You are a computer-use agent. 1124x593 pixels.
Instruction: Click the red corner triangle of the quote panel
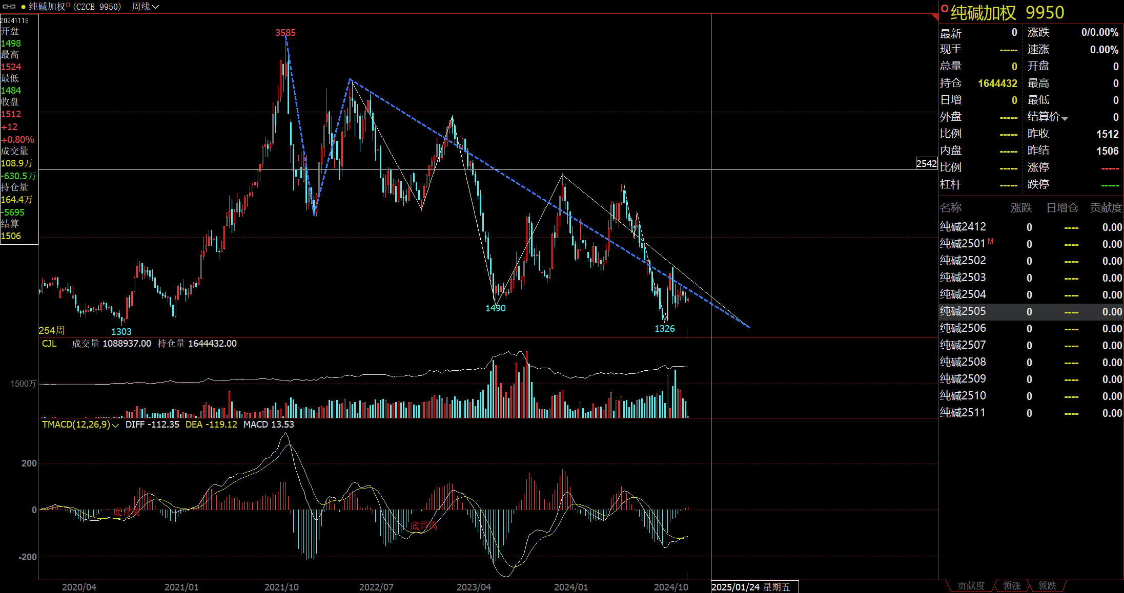[935, 17]
